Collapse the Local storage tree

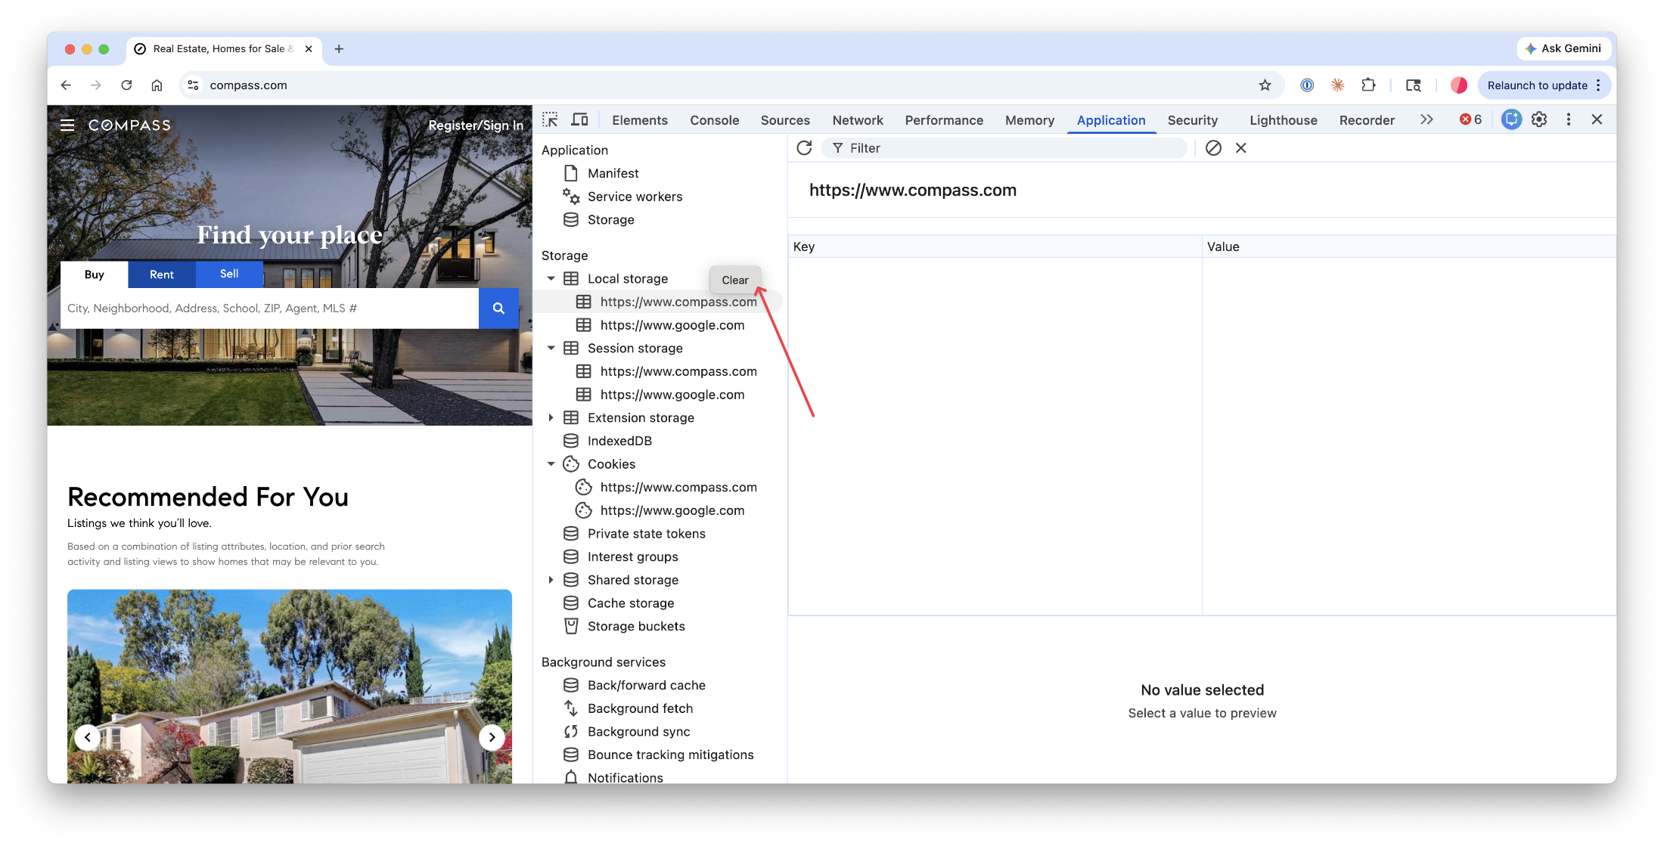pos(551,279)
